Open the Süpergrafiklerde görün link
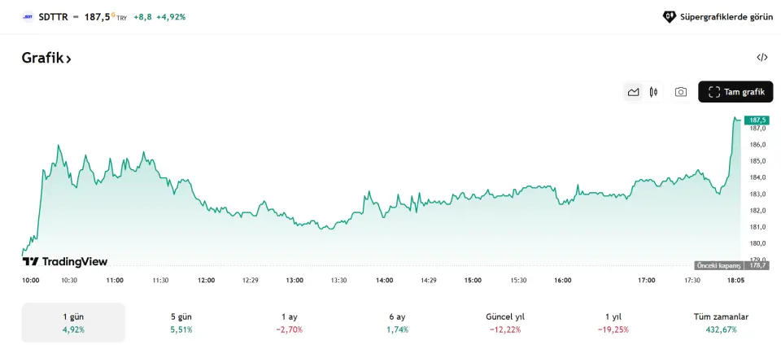 point(726,16)
